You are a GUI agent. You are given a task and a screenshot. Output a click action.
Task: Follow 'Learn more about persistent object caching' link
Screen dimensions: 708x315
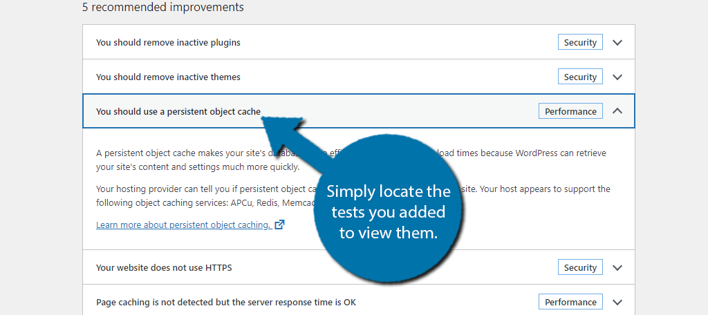(x=183, y=225)
